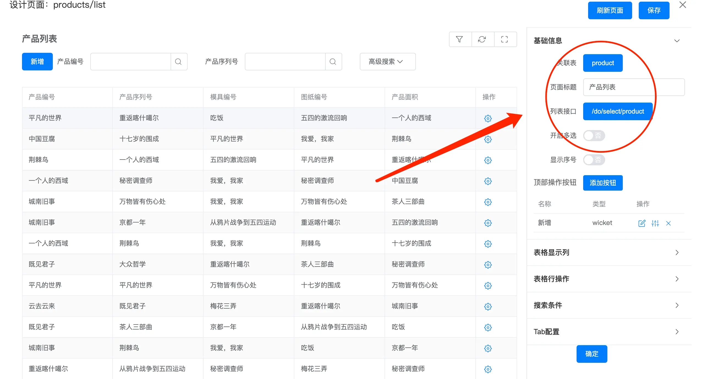Click gear icon in 平凡的世界 first row
The width and height of the screenshot is (702, 379).
coord(488,118)
